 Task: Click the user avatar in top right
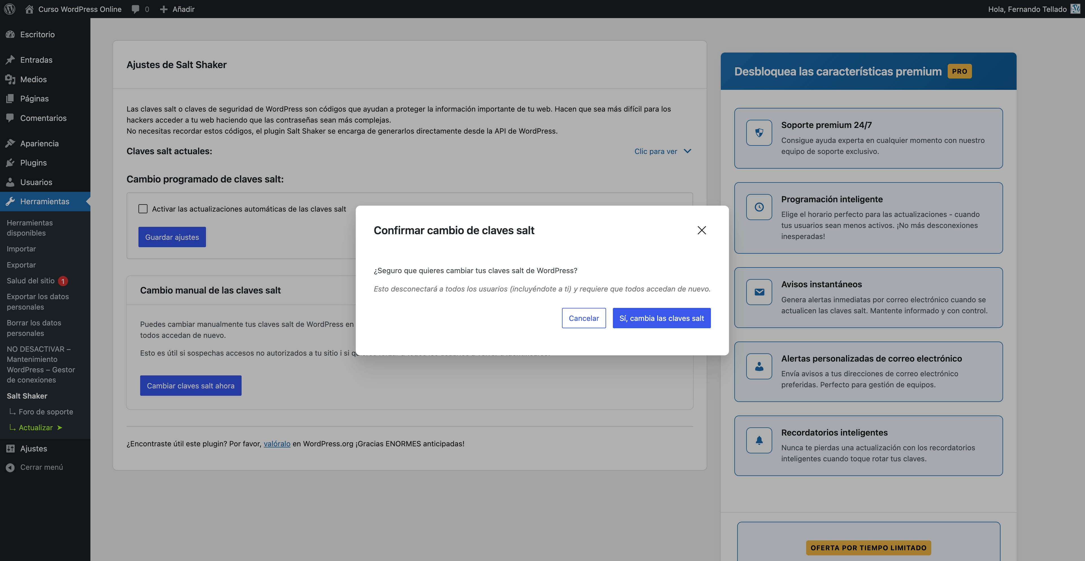coord(1075,9)
